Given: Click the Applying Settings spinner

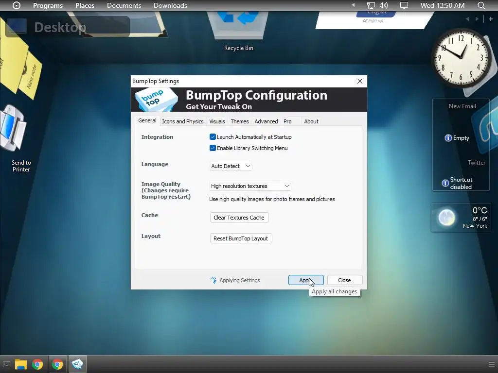Looking at the screenshot, I should pyautogui.click(x=213, y=280).
